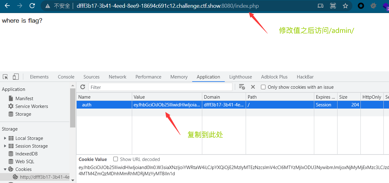The width and height of the screenshot is (389, 183).
Task: Select Local Storage in the sidebar
Action: (x=29, y=138)
